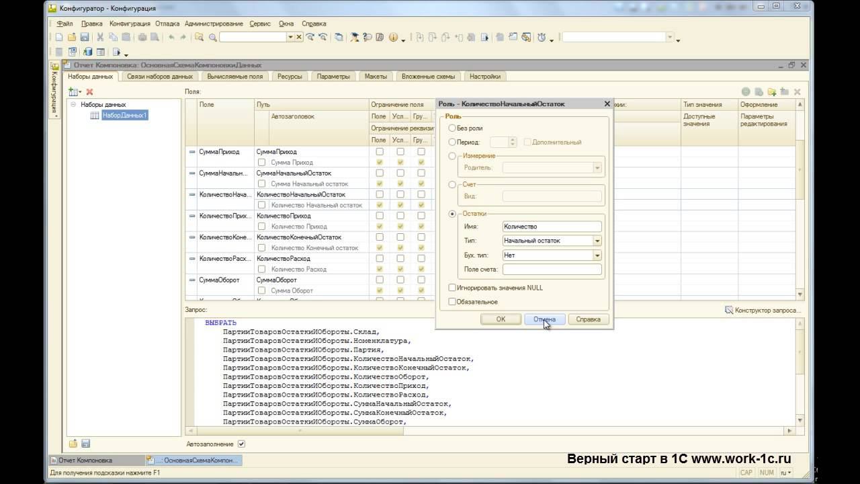
Task: Click the New document toolbar icon
Action: [59, 38]
